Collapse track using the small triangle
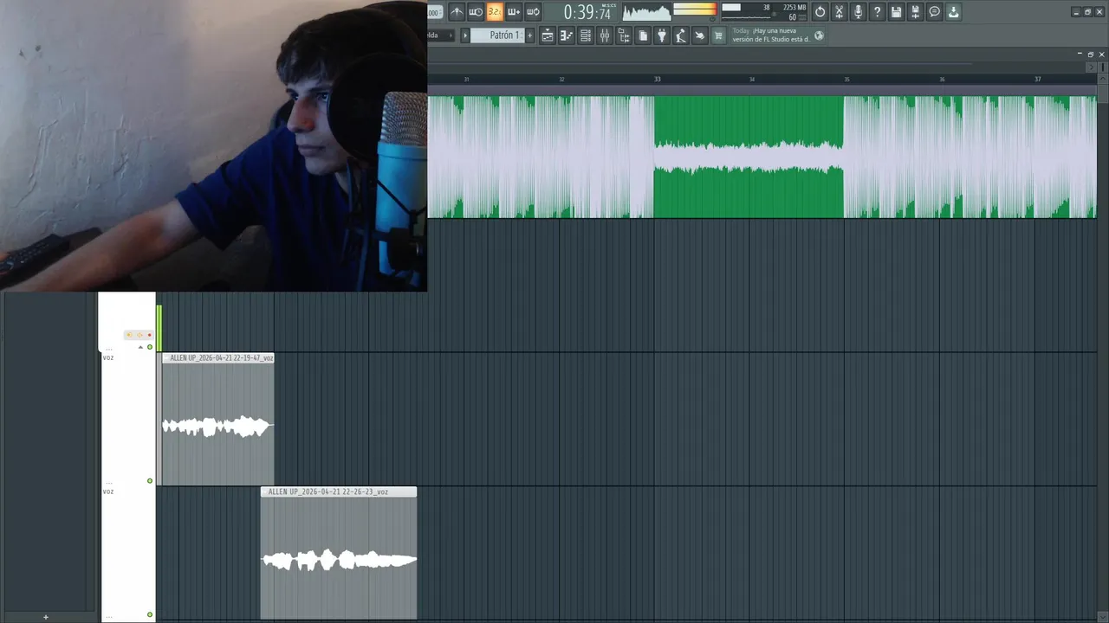The image size is (1109, 623). pos(140,347)
